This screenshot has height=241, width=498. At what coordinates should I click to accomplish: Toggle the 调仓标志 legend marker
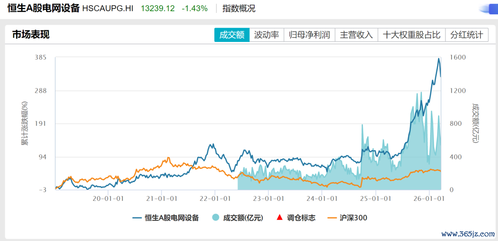296,218
